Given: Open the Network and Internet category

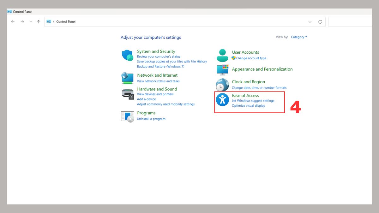Looking at the screenshot, I should click(157, 75).
